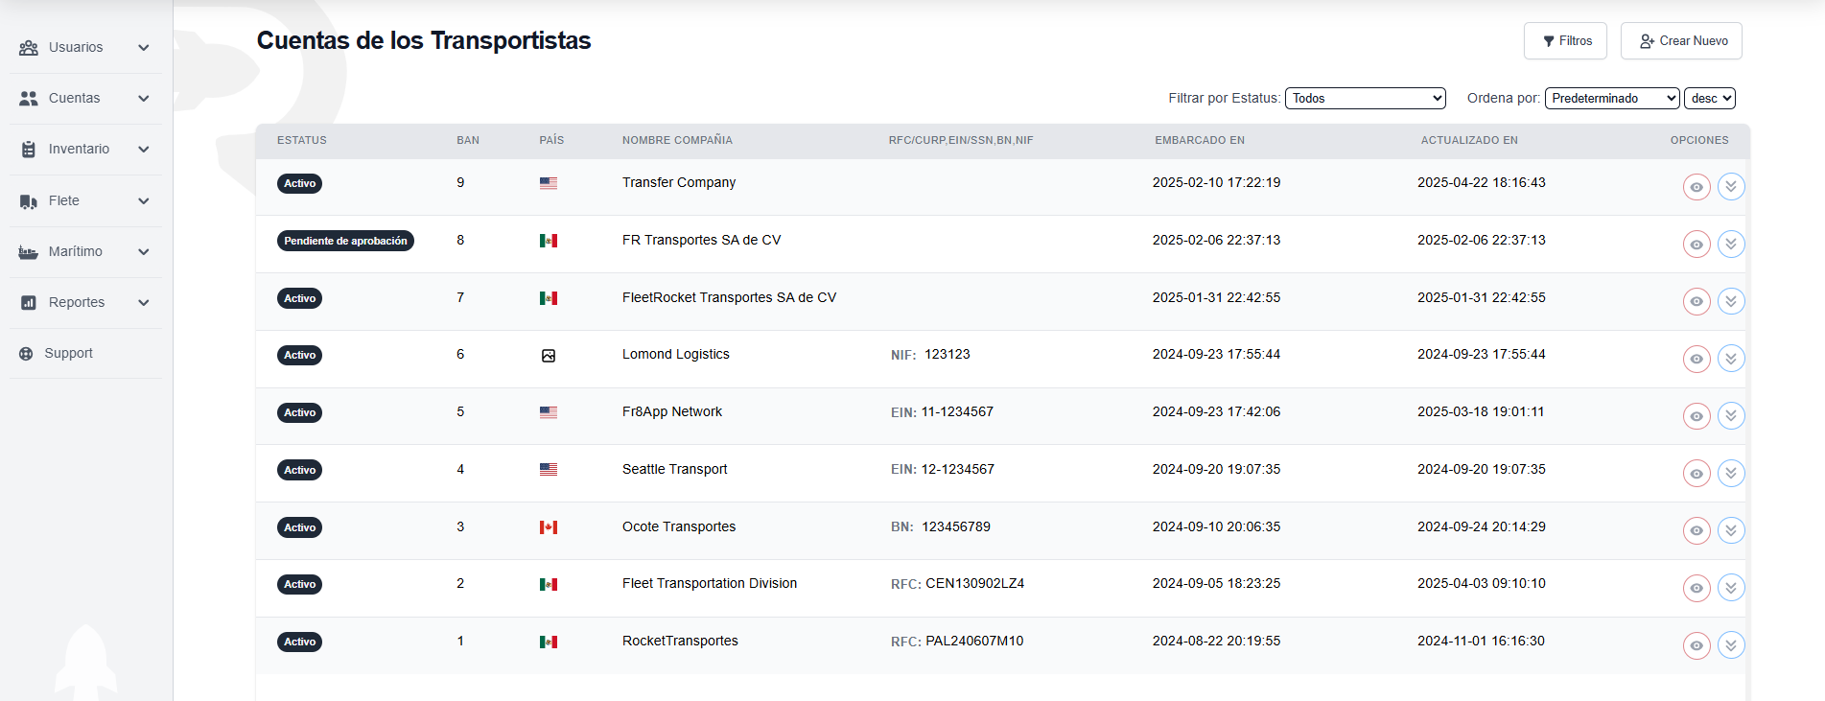Click the broken flag image for Lomond Logistics
1825x701 pixels.
[x=549, y=356]
